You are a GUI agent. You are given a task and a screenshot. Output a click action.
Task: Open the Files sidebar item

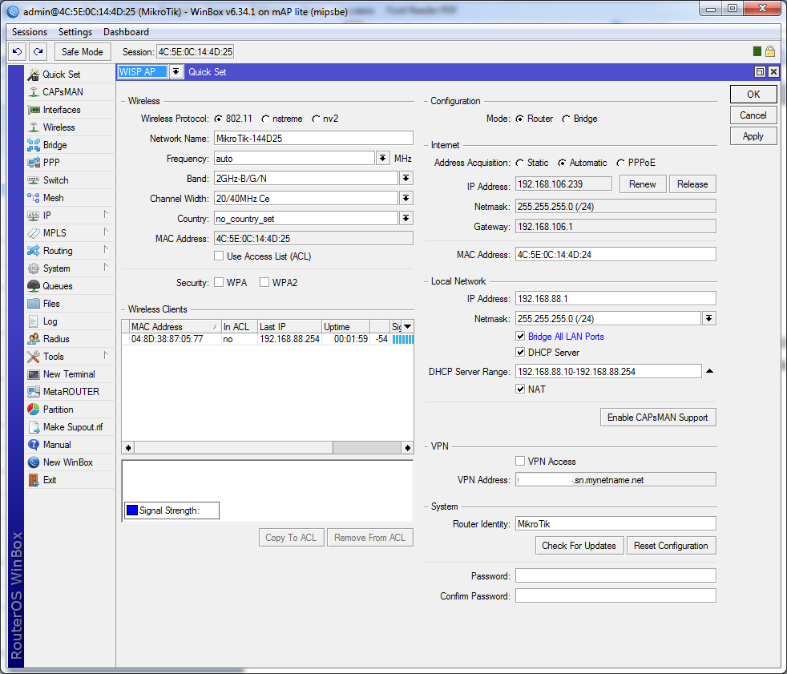pos(51,304)
